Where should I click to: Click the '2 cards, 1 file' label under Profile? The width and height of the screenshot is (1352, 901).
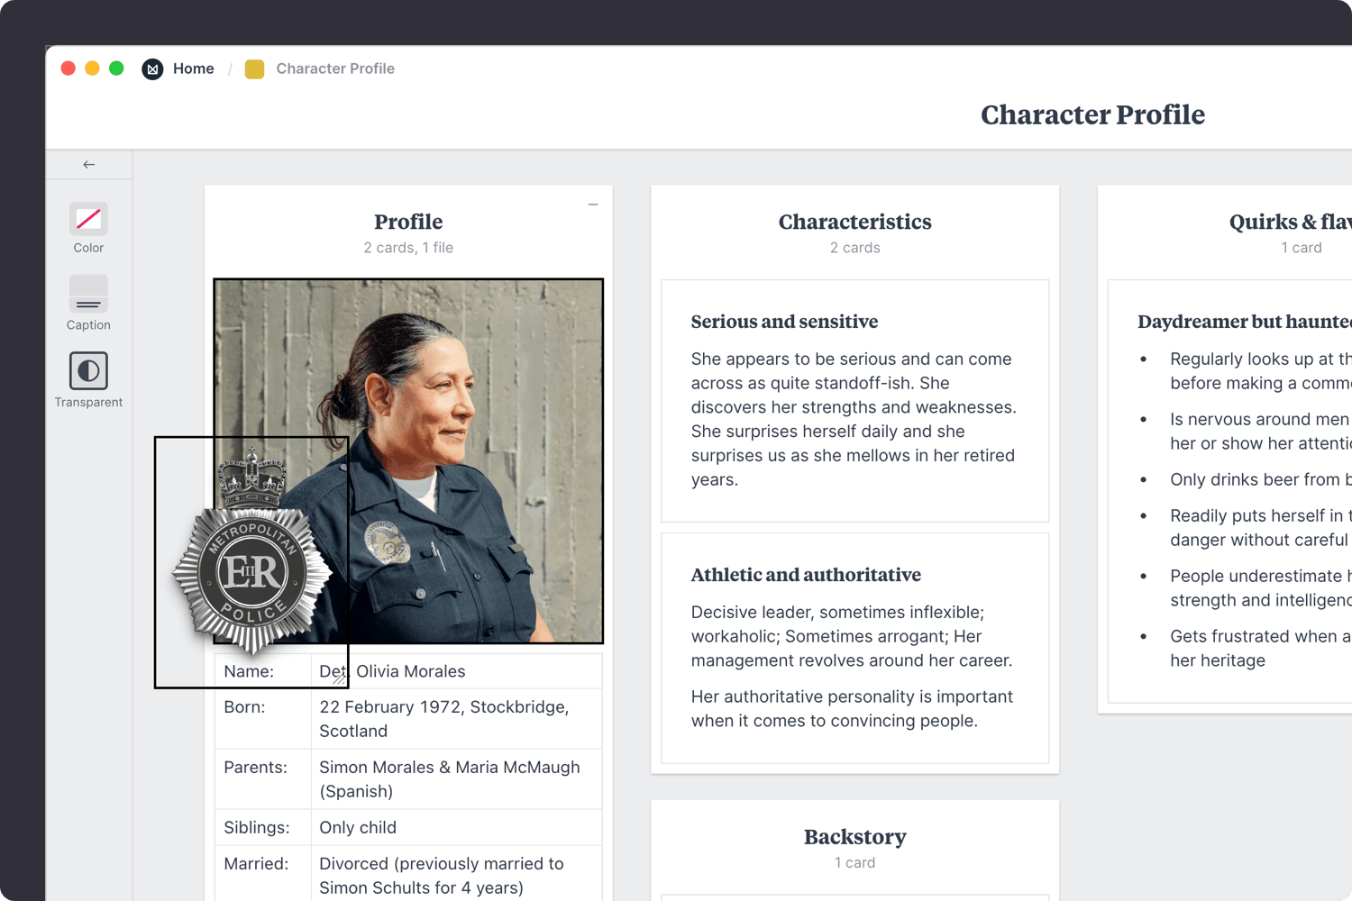point(408,247)
